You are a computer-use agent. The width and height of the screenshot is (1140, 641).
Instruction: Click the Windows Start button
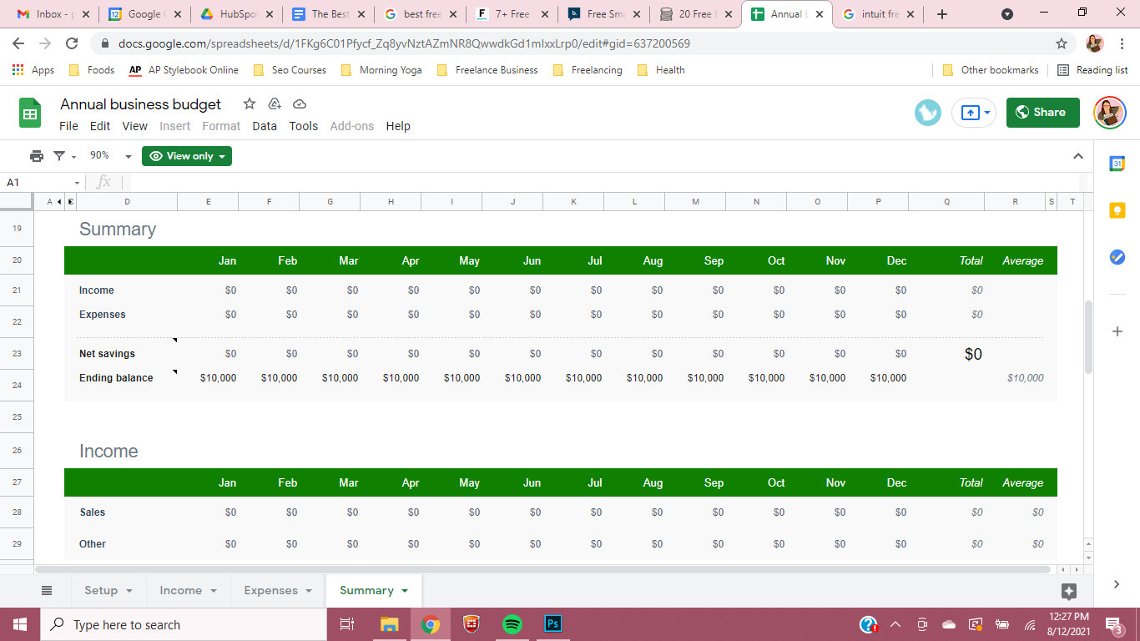click(x=20, y=624)
